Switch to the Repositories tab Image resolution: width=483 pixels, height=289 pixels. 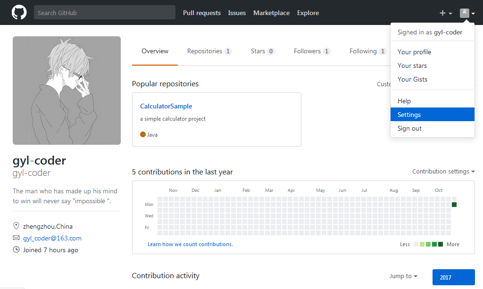click(209, 51)
